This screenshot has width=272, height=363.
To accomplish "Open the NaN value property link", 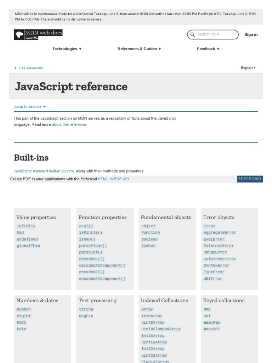I will [20, 233].
